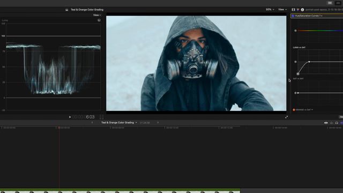Image resolution: width=343 pixels, height=193 pixels.
Task: Click the orange color swatch for Orange vs Sat
Action: [x=294, y=110]
